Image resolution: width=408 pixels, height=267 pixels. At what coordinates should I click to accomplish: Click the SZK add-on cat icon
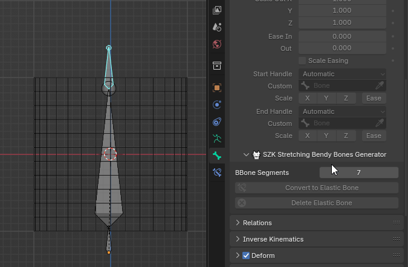pos(256,155)
